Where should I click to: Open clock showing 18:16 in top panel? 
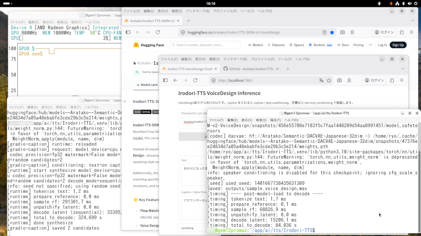[211, 3]
